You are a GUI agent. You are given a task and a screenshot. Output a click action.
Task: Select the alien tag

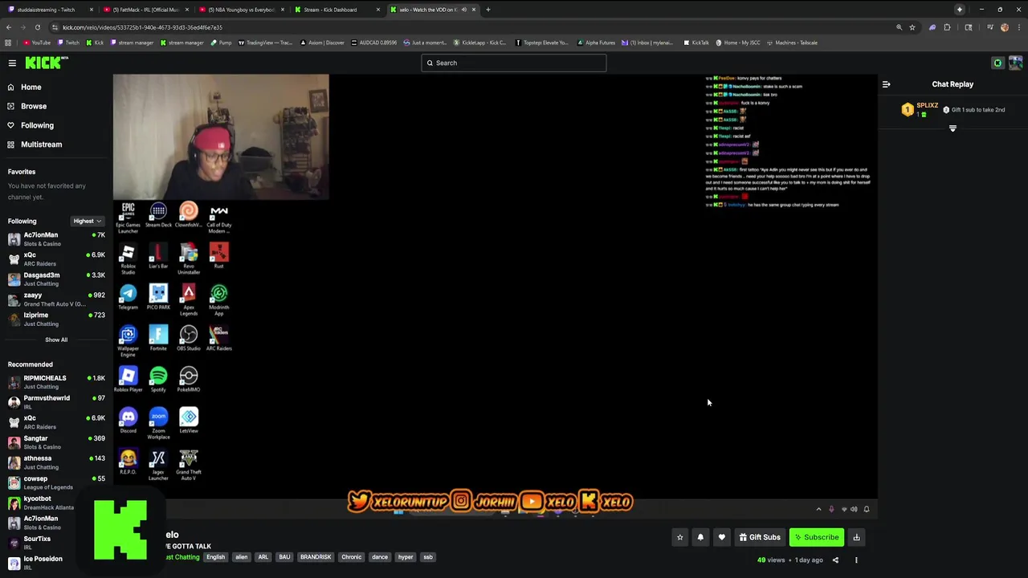(241, 557)
